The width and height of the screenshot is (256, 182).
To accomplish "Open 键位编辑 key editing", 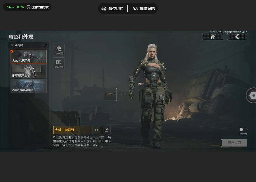I will click(144, 9).
